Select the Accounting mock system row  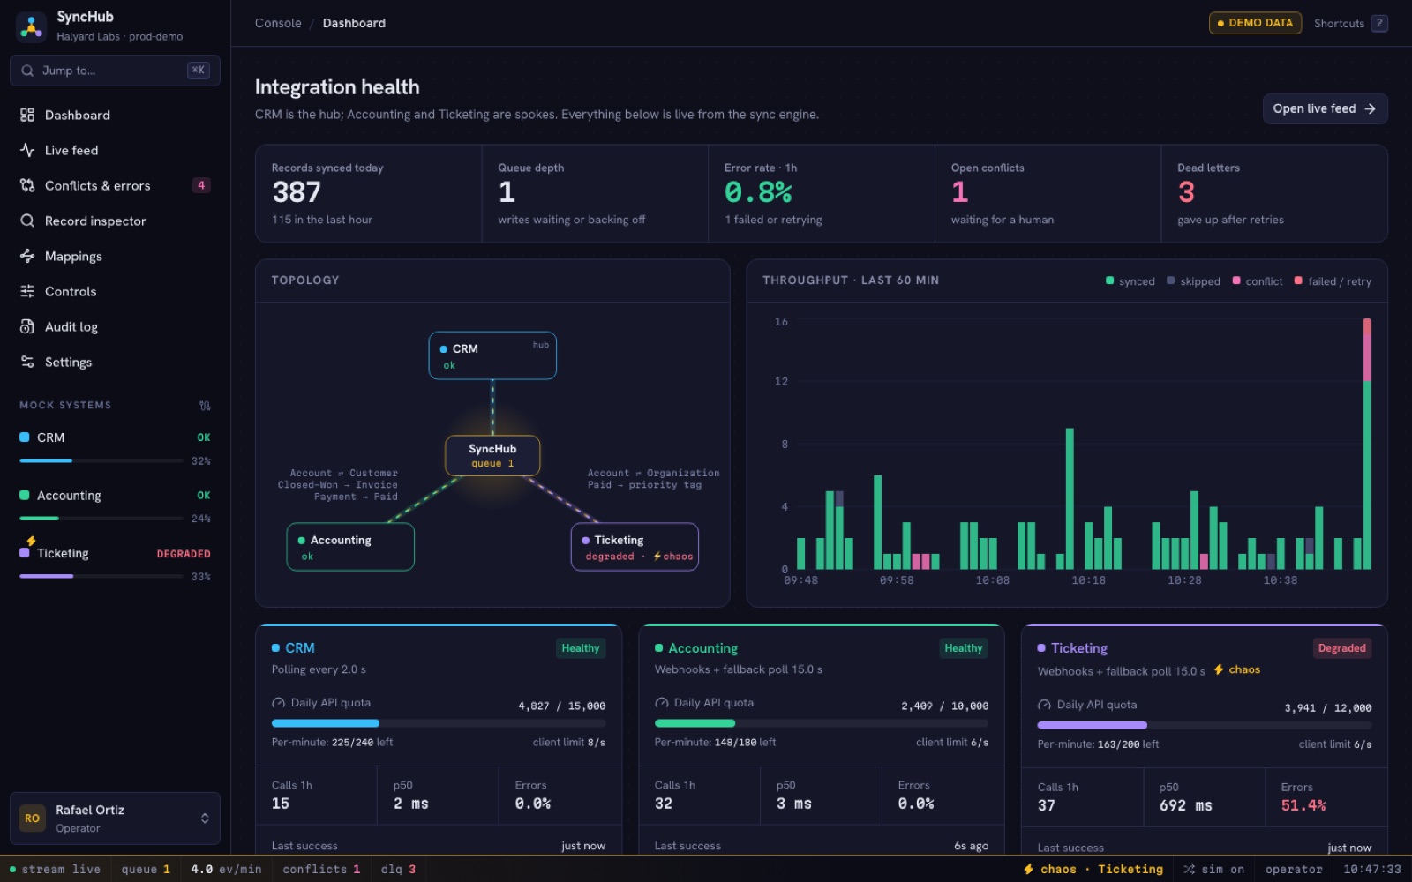(x=115, y=506)
